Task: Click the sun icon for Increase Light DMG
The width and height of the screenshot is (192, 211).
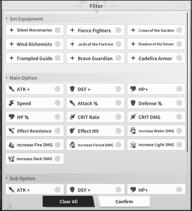Action: pyautogui.click(x=133, y=145)
